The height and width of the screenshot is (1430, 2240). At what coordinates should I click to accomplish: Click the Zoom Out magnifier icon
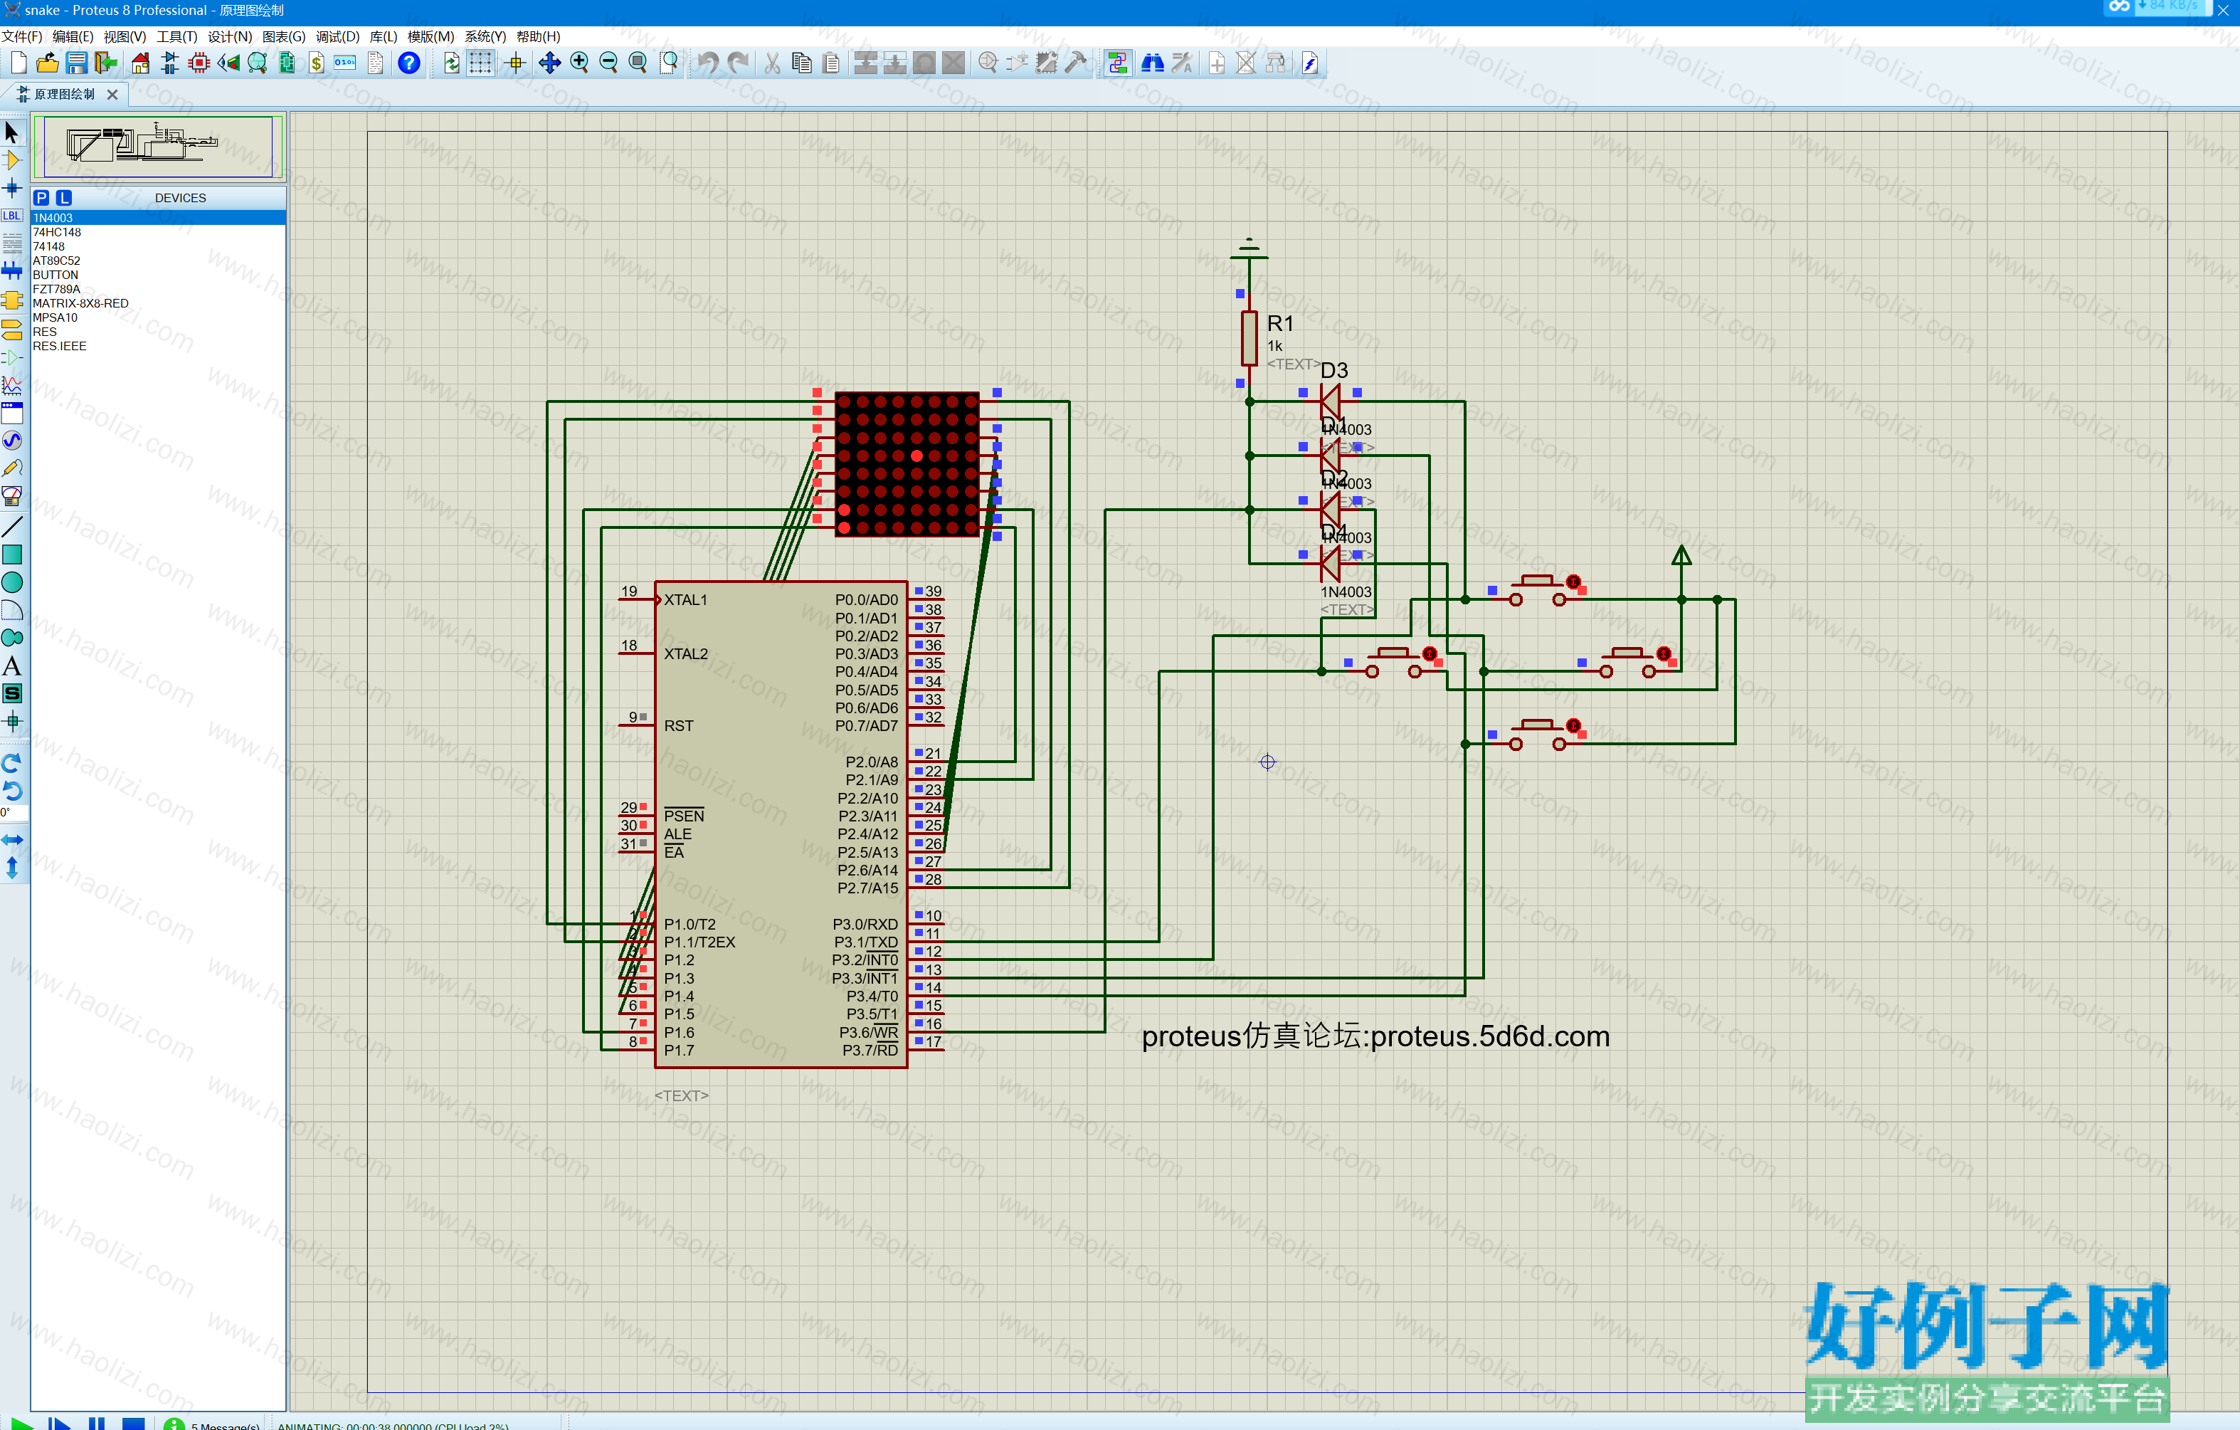click(608, 63)
